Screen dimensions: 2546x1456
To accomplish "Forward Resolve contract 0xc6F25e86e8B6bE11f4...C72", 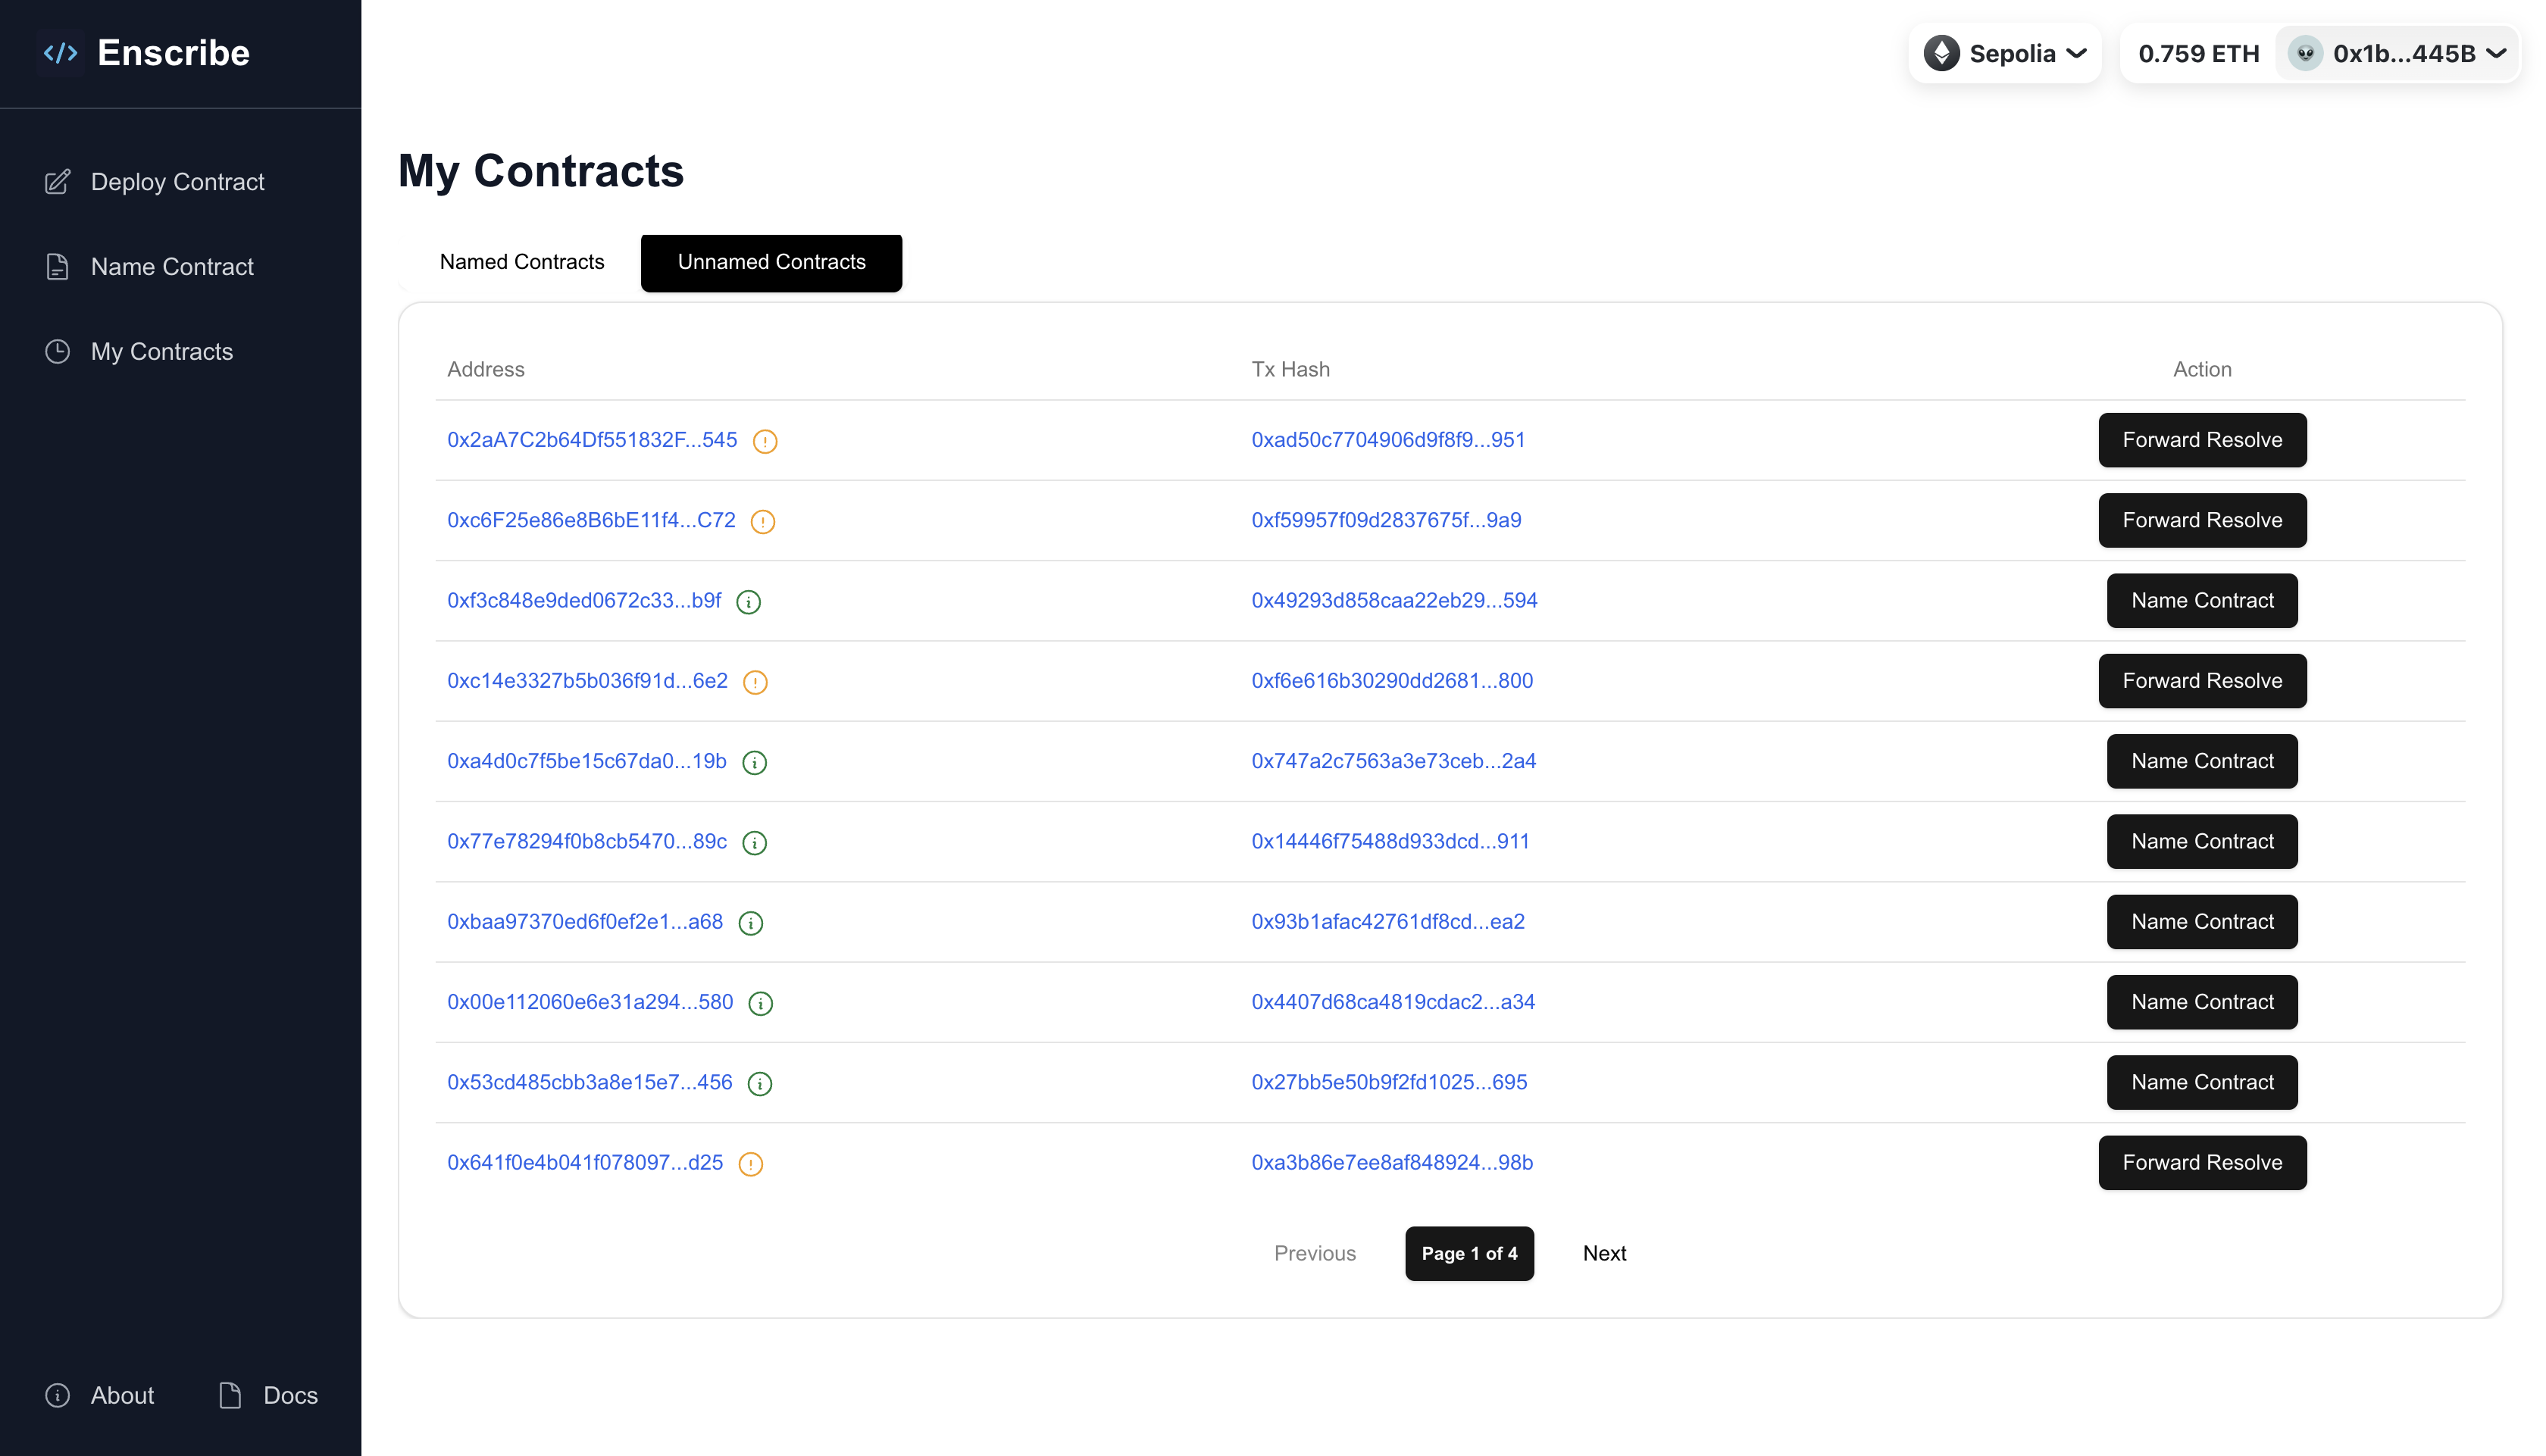I will coord(2202,520).
